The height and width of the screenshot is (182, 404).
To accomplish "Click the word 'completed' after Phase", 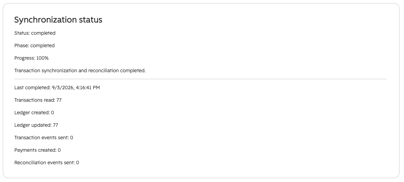I will point(43,46).
